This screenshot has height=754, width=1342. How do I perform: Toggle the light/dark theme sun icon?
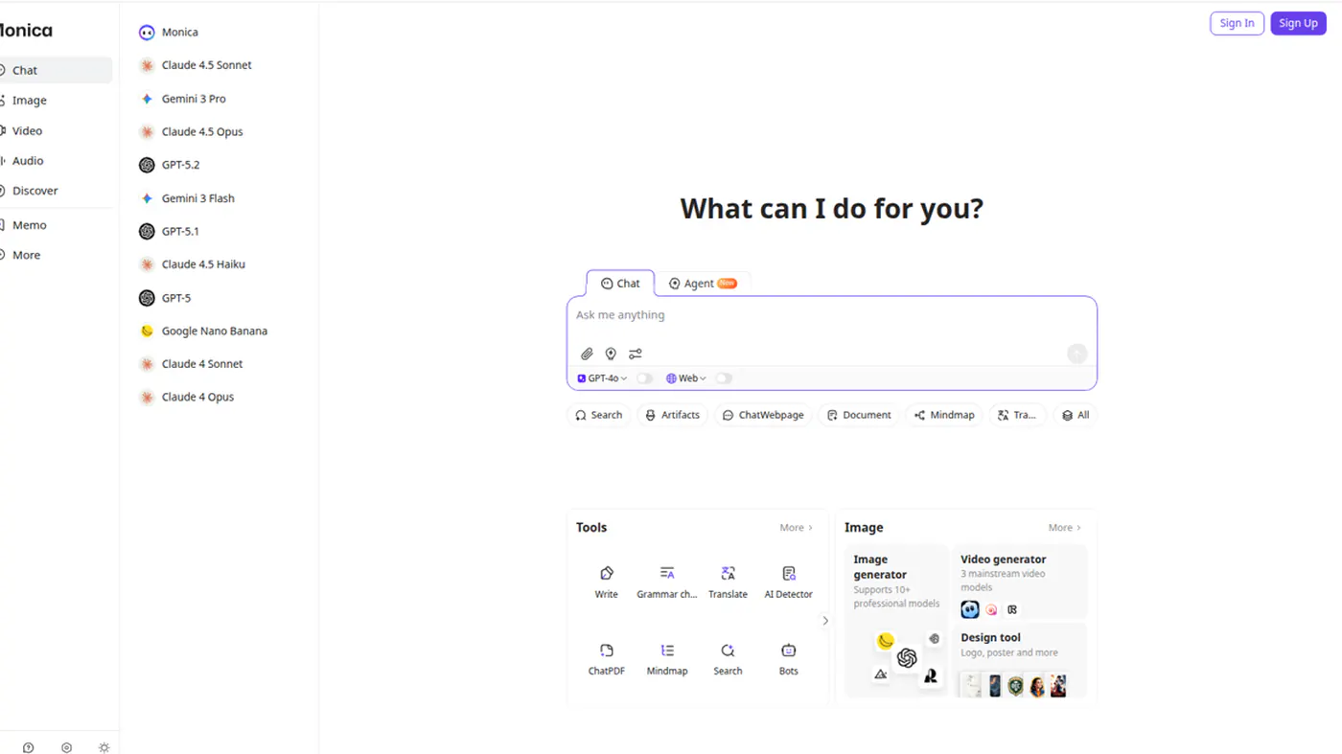tap(104, 747)
